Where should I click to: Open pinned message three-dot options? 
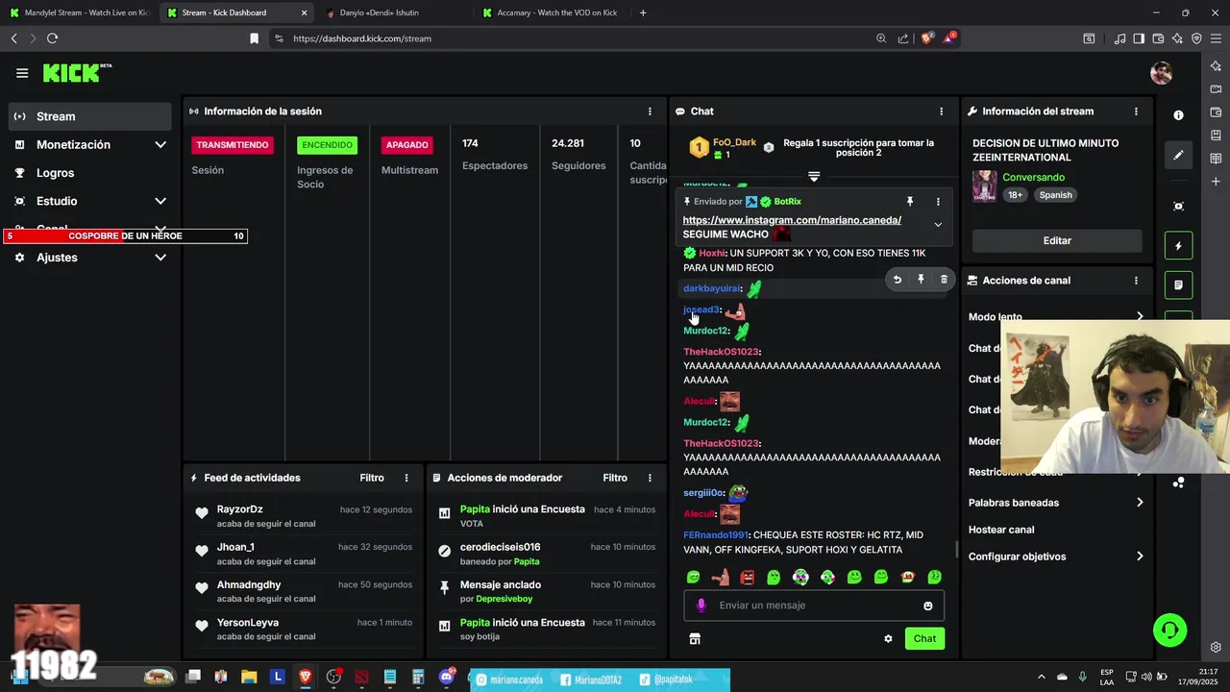coord(938,202)
